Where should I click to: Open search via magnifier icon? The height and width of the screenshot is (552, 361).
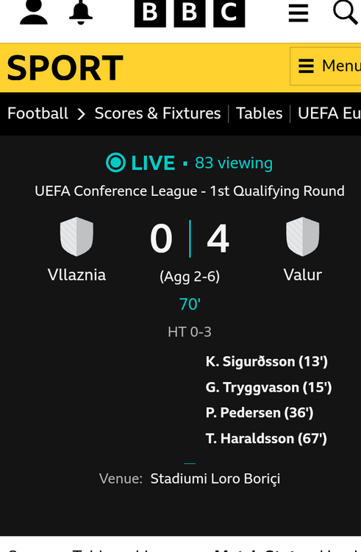346,13
